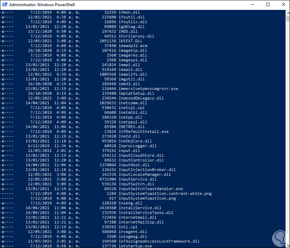Viewport: 290px width, 248px height.
Task: Click the file name ifmon.dll
Action: click(x=129, y=12)
